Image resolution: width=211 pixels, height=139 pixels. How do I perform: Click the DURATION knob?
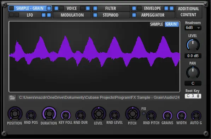coord(49,114)
